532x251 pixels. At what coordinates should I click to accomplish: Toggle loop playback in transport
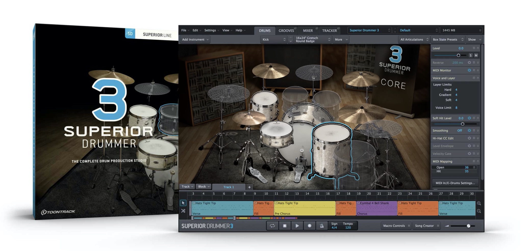(272, 226)
